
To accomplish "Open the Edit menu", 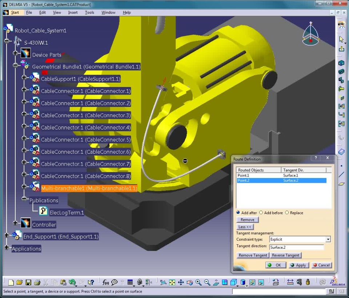I will tap(42, 12).
